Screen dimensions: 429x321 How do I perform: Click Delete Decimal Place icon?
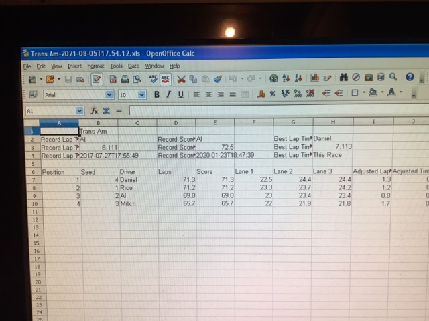click(310, 94)
